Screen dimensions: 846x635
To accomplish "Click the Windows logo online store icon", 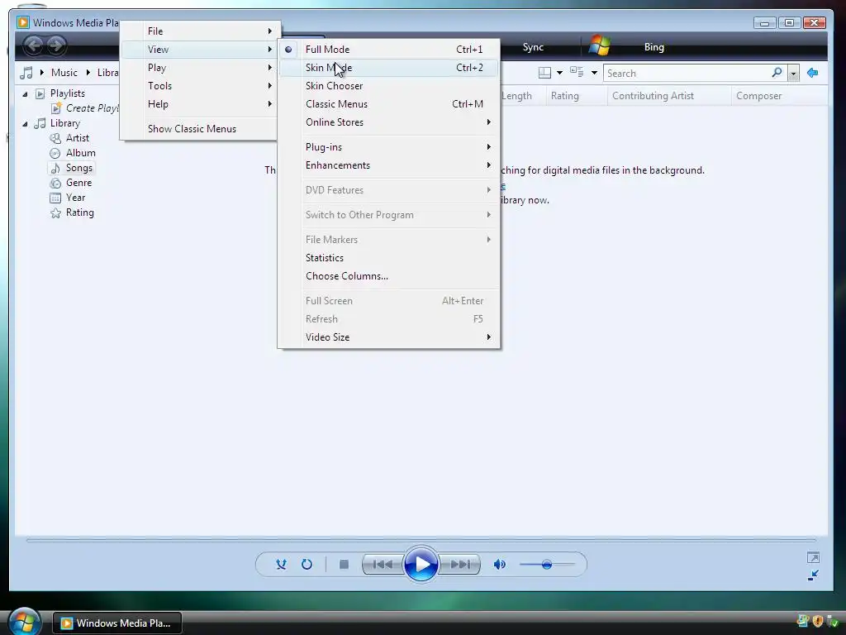I will coord(600,46).
